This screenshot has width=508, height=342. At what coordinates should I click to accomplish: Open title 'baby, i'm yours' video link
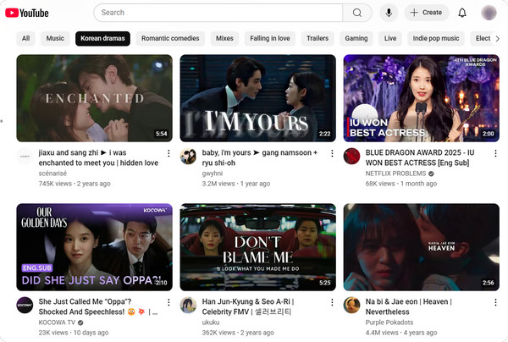[x=260, y=157]
